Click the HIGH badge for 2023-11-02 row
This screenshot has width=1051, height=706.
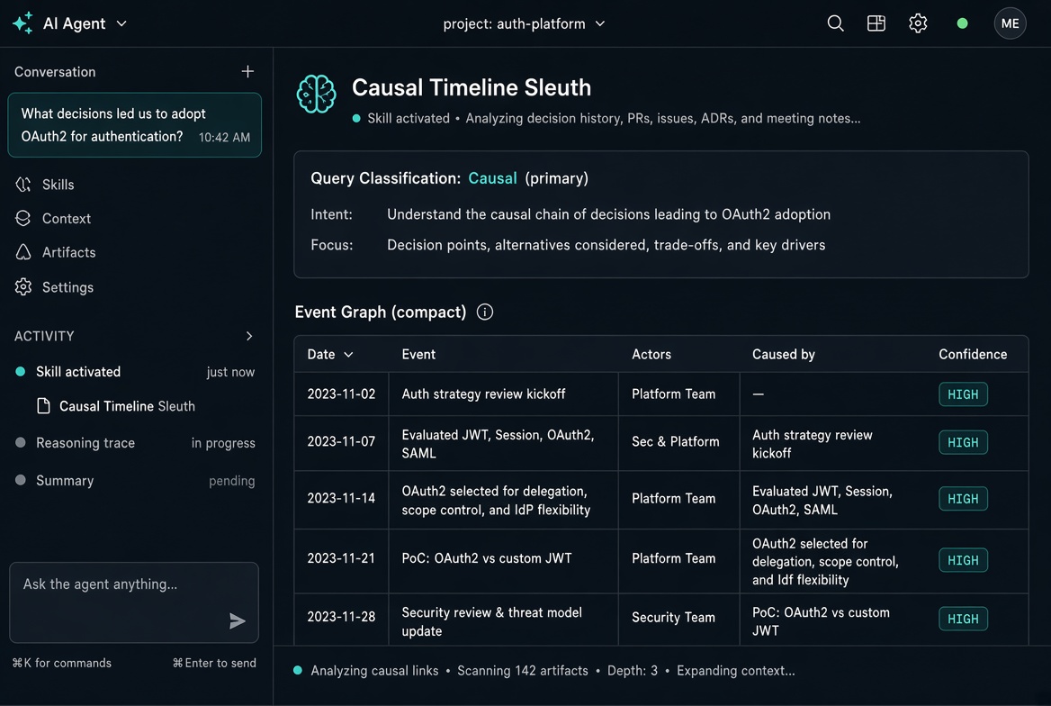click(x=963, y=394)
